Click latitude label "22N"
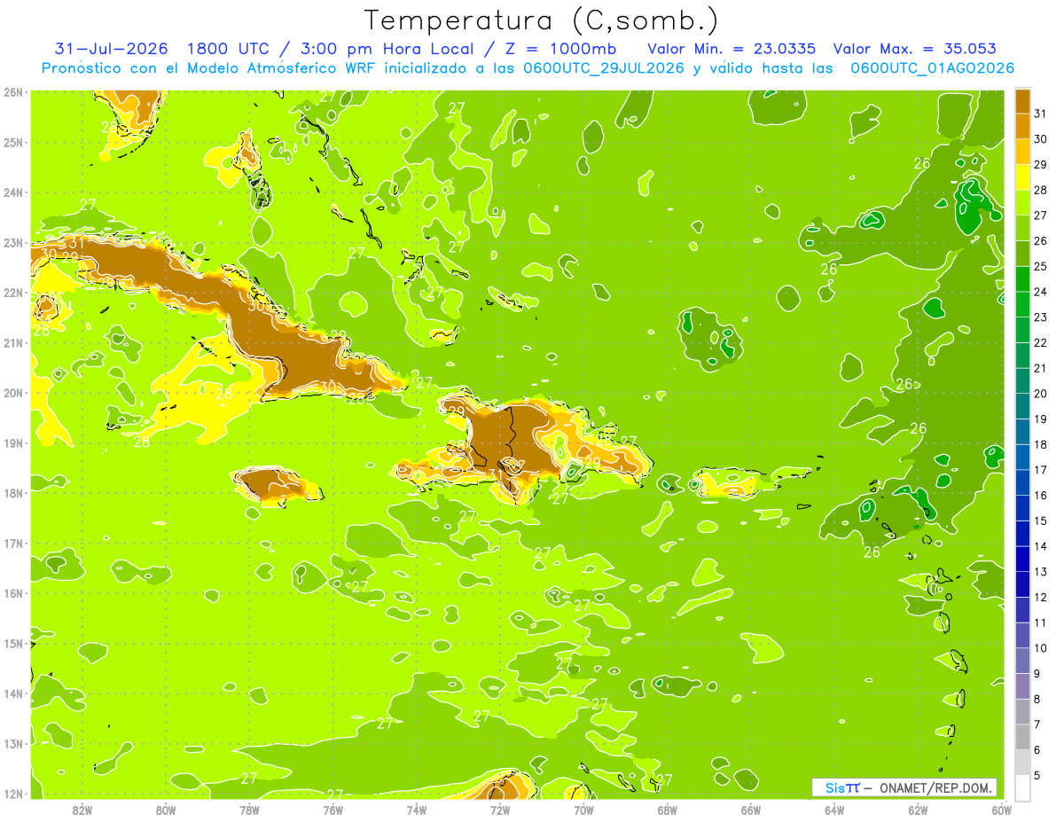 pos(13,293)
